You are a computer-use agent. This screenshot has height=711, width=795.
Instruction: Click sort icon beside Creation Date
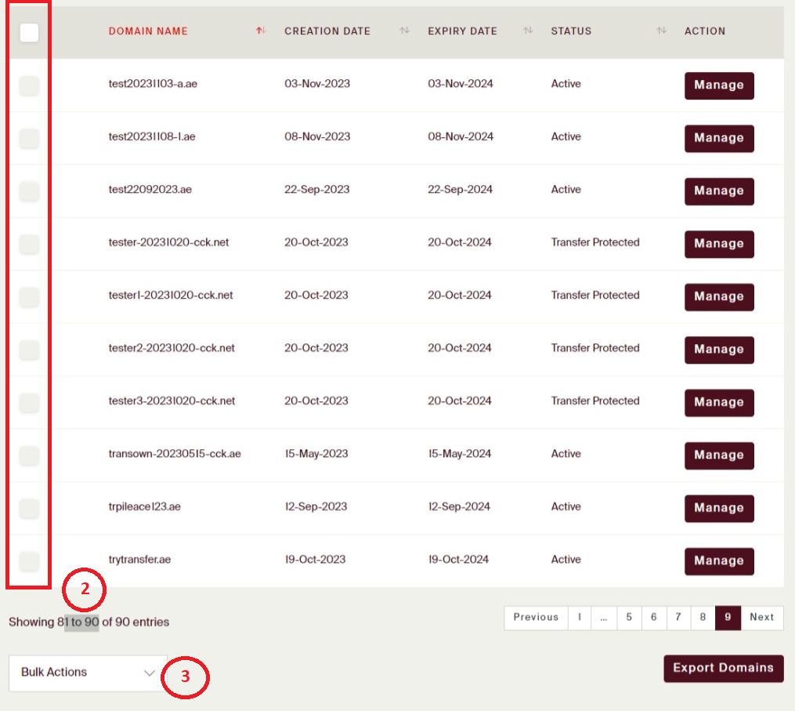pos(404,31)
